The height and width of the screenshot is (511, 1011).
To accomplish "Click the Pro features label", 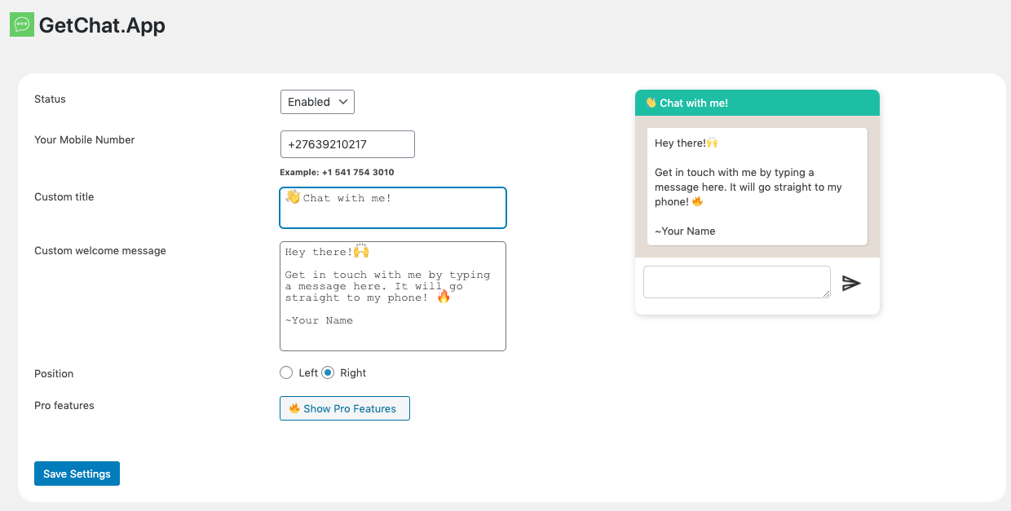I will tap(64, 405).
